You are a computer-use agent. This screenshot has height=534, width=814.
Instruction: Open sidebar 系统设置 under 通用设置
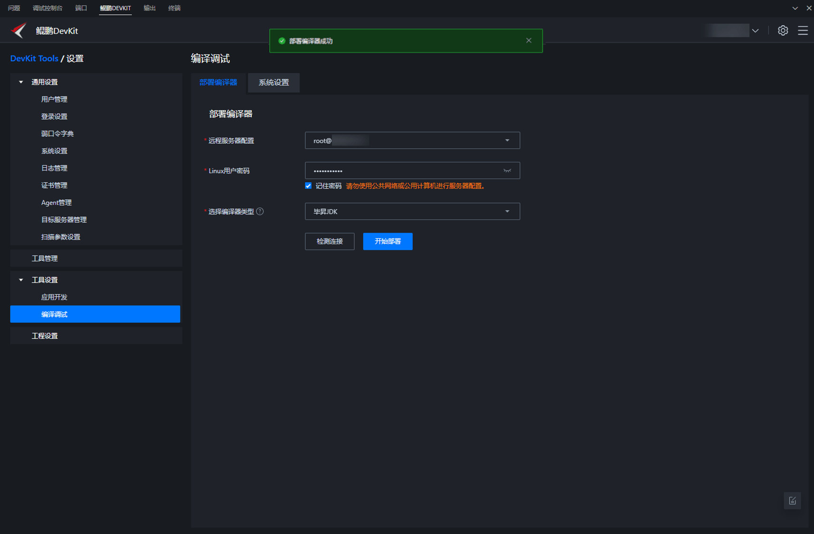coord(54,151)
